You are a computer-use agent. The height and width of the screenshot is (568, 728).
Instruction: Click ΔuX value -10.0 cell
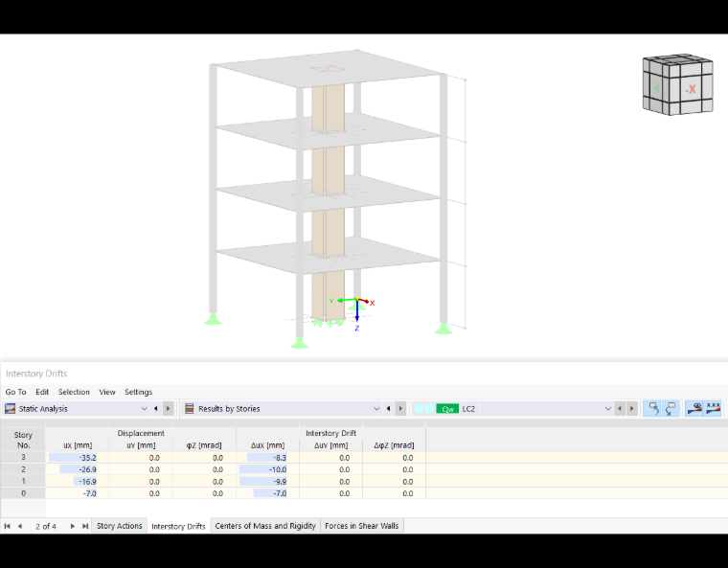pos(268,469)
